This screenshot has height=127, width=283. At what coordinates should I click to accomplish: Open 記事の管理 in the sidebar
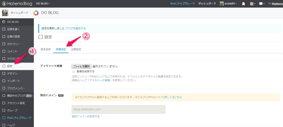(x=17, y=37)
